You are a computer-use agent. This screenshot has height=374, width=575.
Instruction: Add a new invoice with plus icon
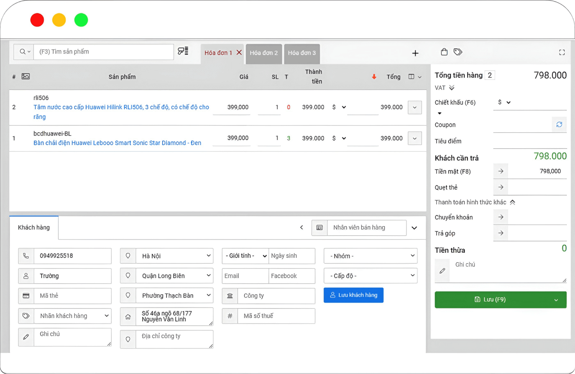click(x=415, y=53)
